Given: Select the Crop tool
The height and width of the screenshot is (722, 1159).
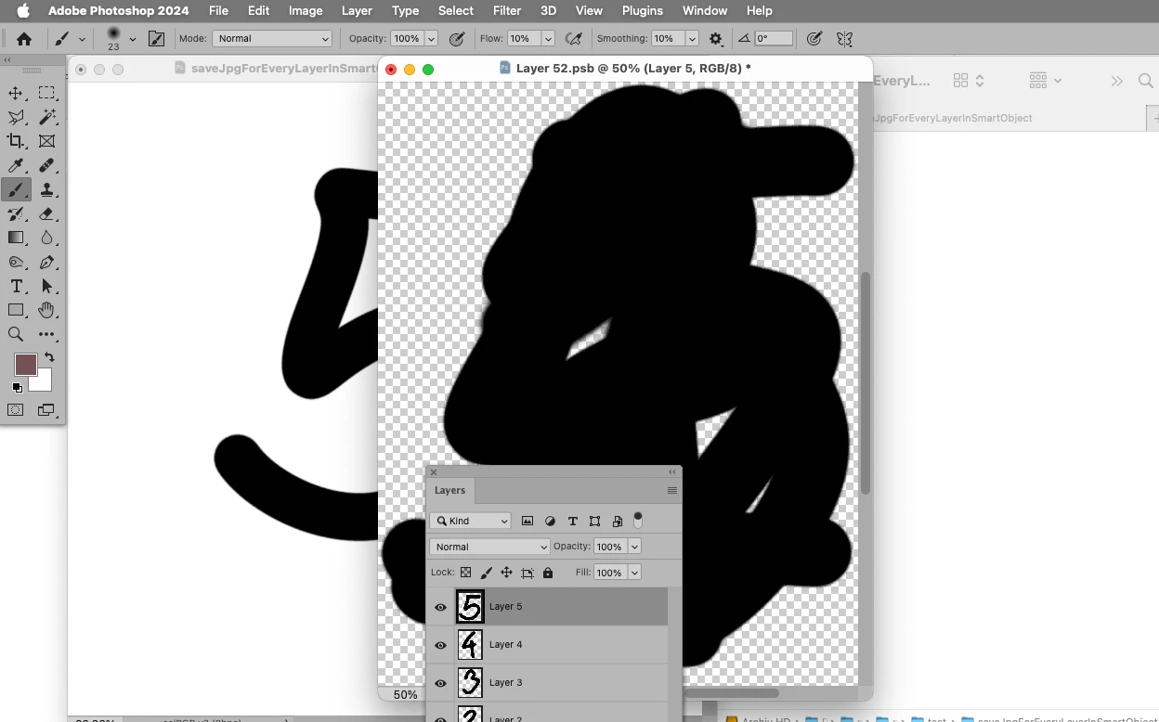Looking at the screenshot, I should coord(16,141).
